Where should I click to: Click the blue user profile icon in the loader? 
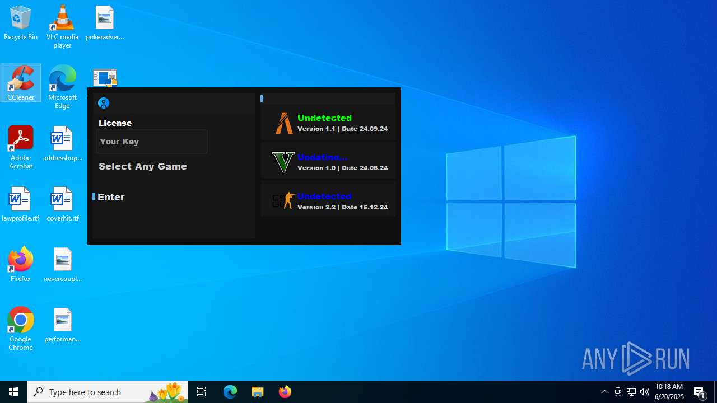coord(104,103)
